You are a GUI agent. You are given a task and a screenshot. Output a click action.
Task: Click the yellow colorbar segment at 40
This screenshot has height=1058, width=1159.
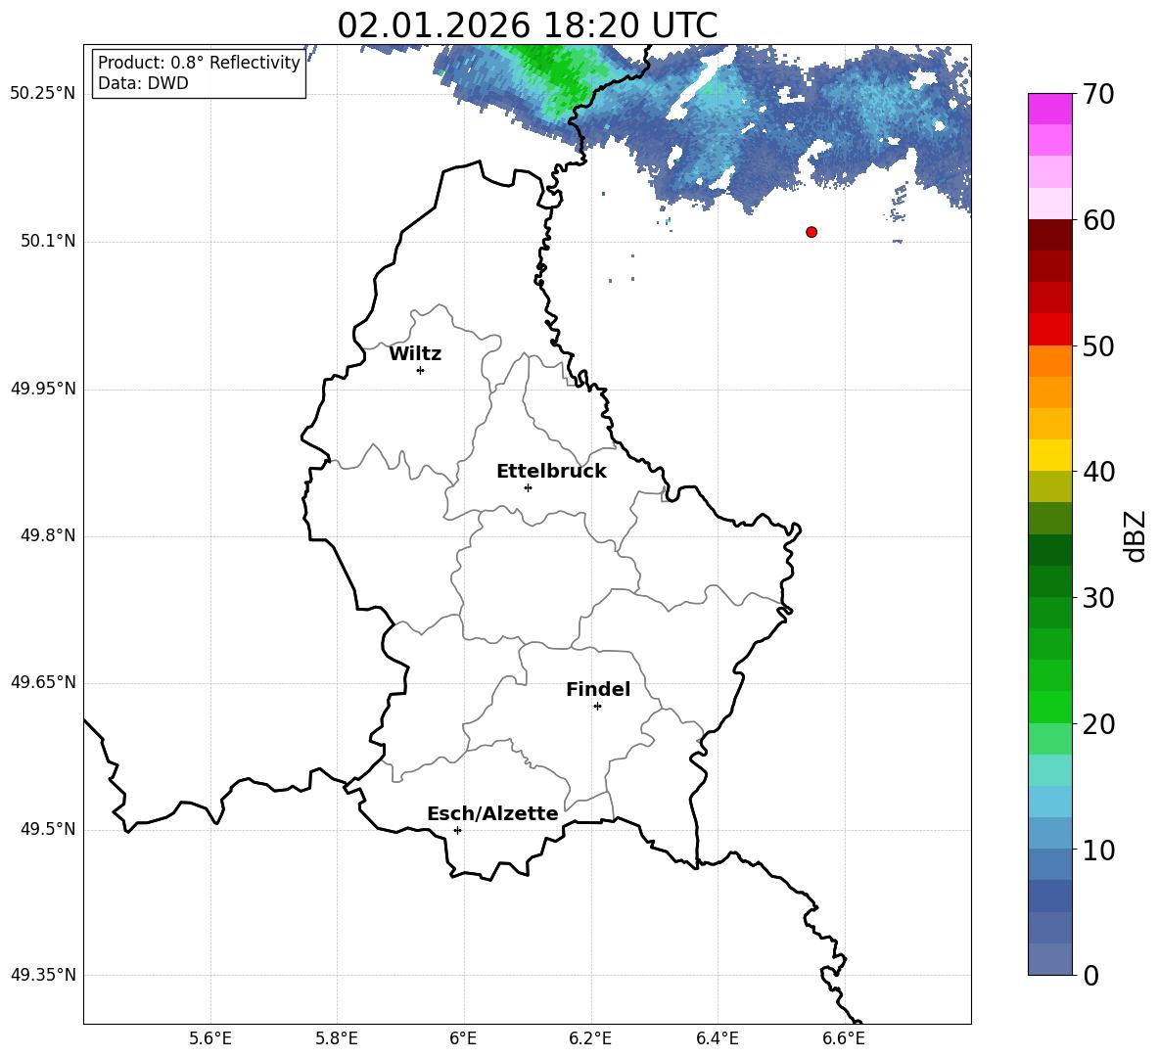1050,455
